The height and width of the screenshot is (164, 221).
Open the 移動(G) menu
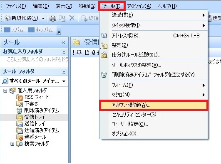click(x=87, y=6)
